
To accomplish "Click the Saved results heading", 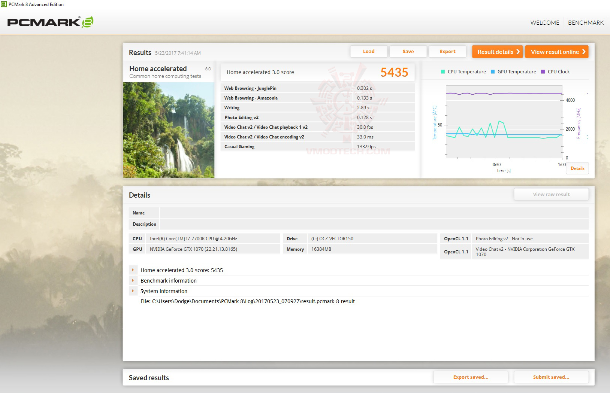I will click(x=149, y=378).
